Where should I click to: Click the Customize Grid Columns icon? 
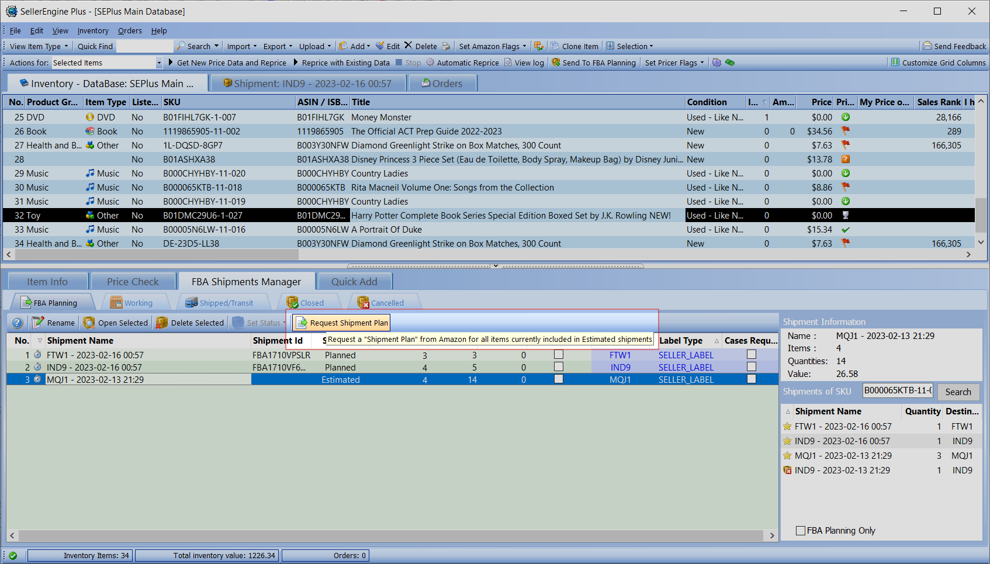895,63
